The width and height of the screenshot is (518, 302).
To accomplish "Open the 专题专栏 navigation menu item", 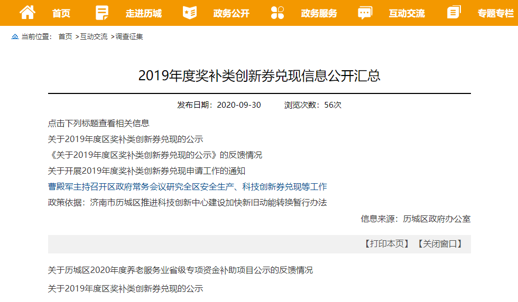I will [496, 14].
